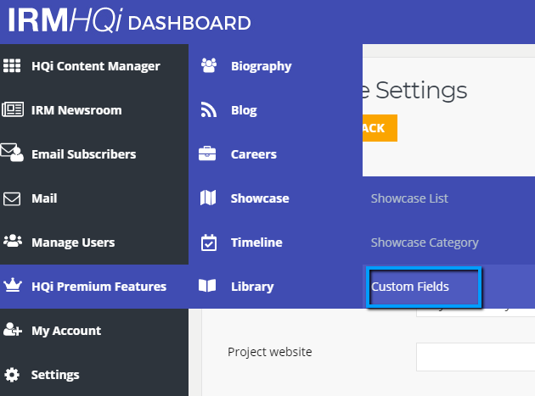Click the Biography people icon
The image size is (535, 396).
pos(209,65)
